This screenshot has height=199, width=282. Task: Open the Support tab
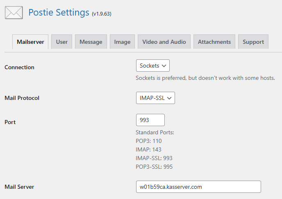click(x=253, y=42)
